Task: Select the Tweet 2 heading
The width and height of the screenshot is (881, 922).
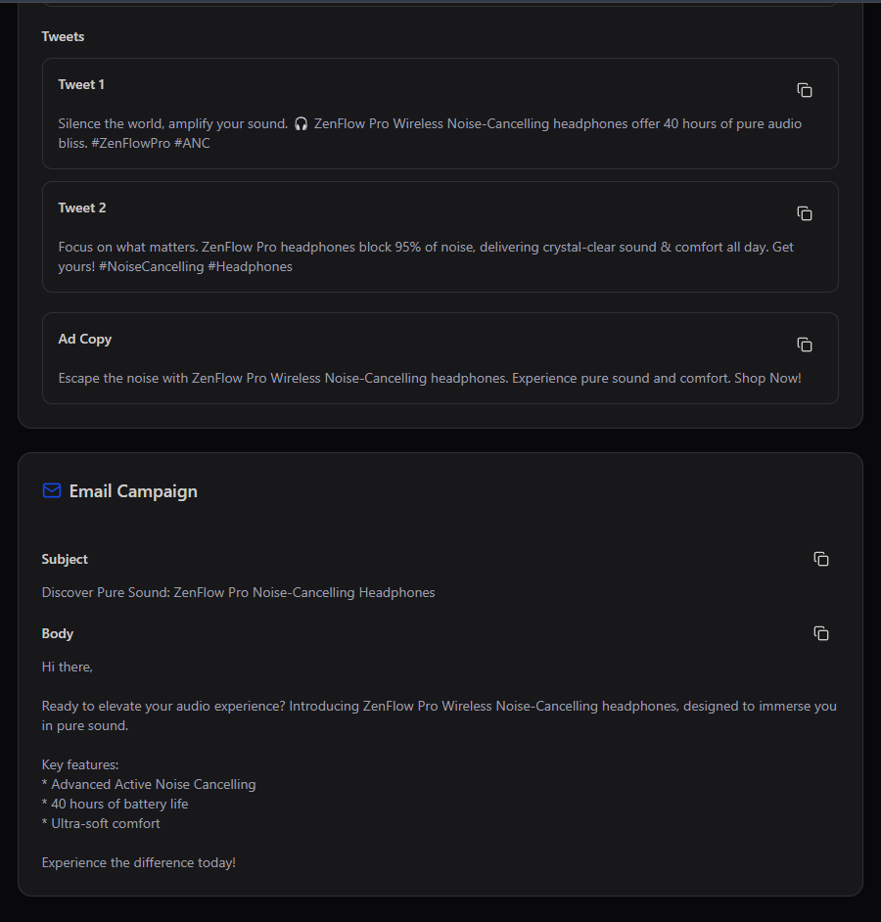Action: click(82, 208)
